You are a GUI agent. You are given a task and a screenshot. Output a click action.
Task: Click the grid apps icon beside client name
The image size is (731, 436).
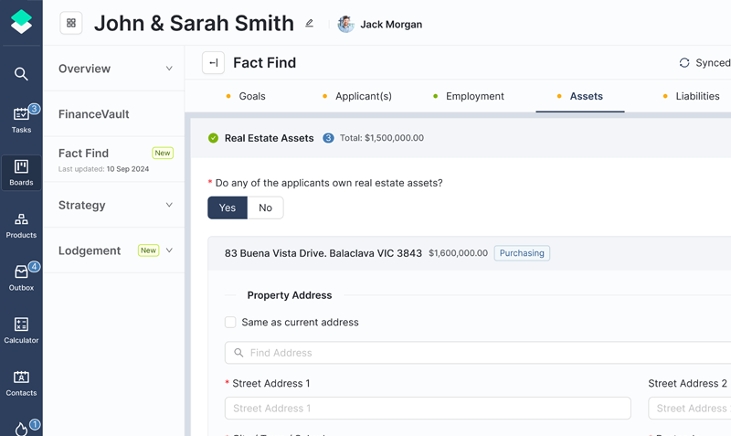pos(71,24)
